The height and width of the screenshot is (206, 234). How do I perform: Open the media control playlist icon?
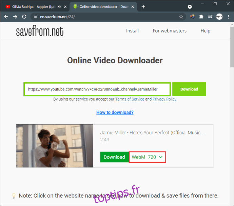(210, 17)
